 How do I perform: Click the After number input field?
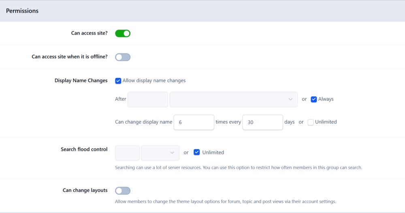[148, 99]
